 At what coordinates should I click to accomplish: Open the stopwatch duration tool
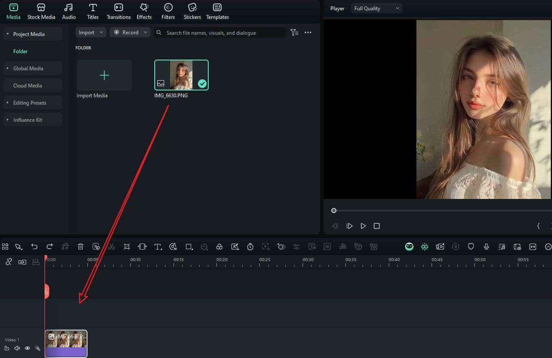[250, 247]
